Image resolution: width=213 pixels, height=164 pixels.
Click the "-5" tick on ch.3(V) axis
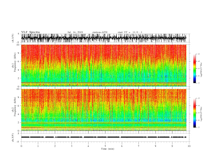18,142
